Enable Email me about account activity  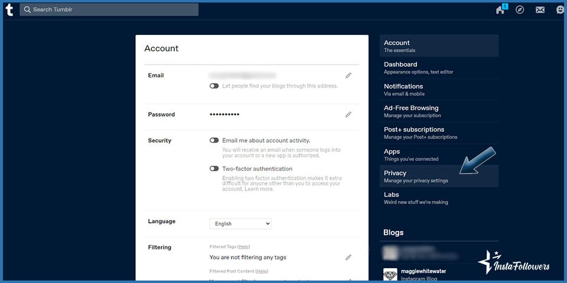pyautogui.click(x=214, y=140)
